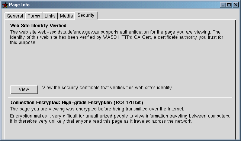Select the Links tab
This screenshot has width=241, height=141.
coord(50,16)
